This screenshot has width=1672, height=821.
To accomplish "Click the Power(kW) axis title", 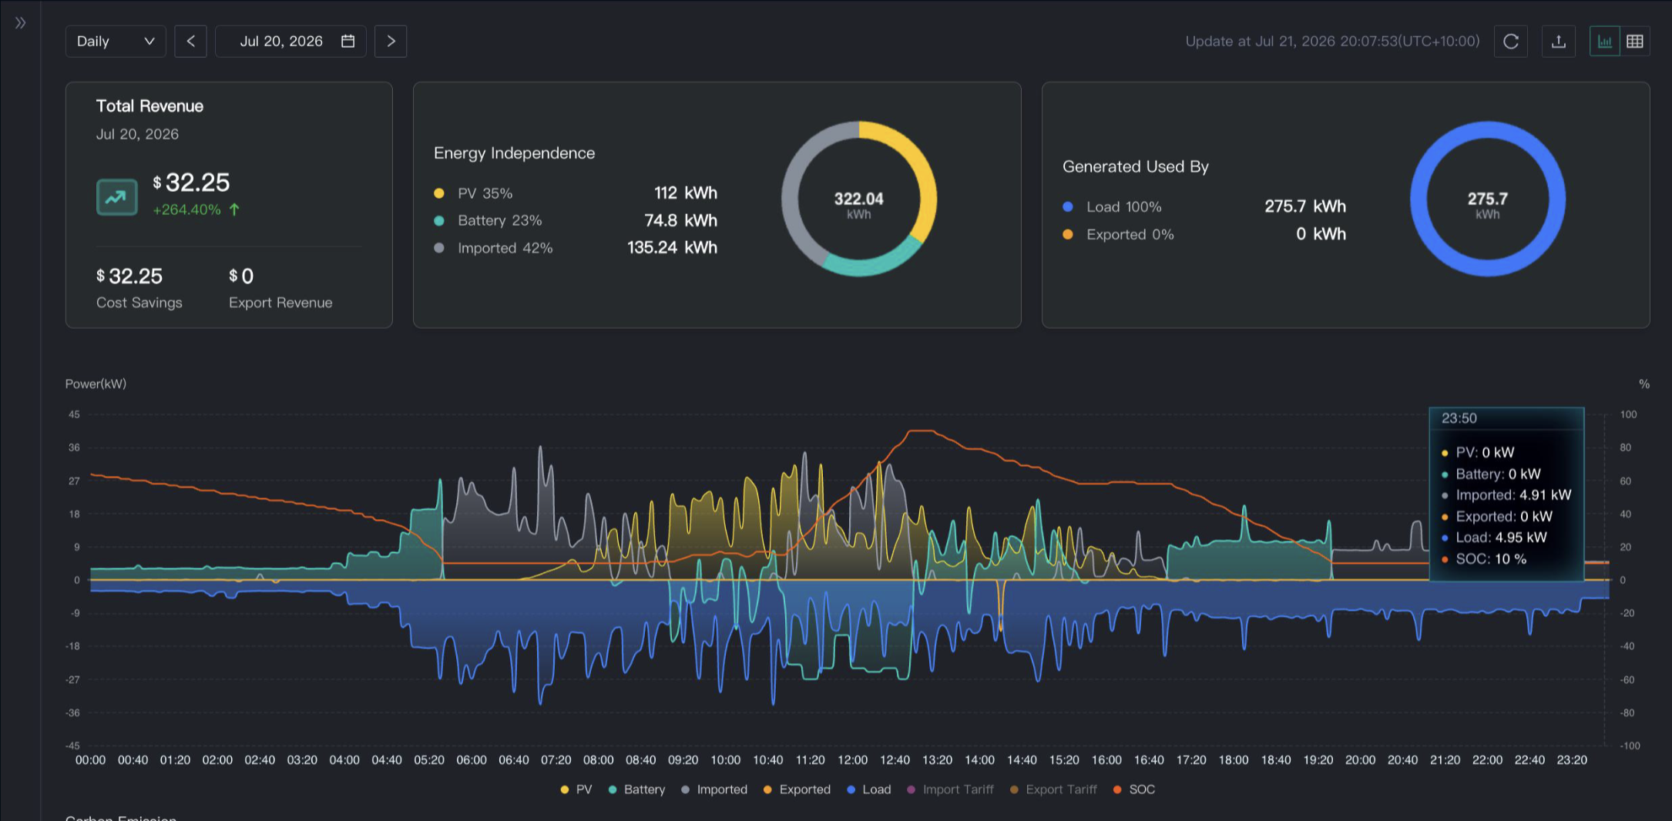I will click(96, 384).
